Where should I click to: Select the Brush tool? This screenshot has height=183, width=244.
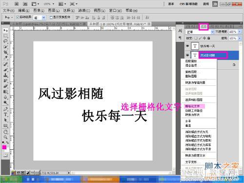pos(5,70)
